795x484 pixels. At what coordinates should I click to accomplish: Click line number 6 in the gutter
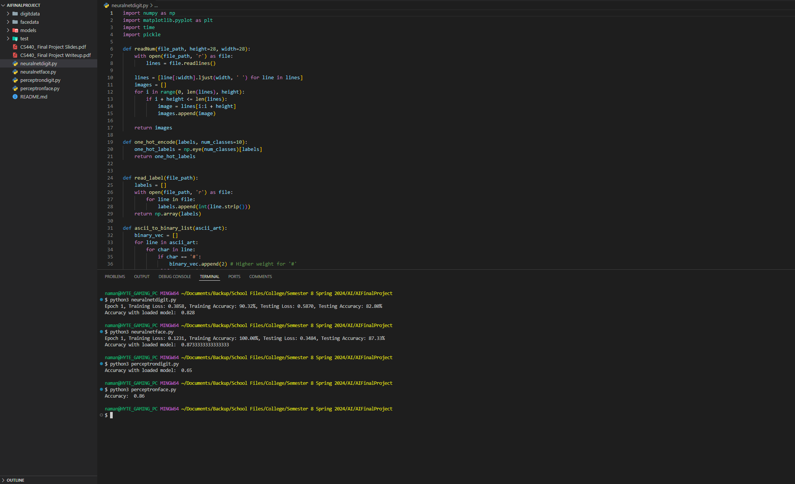pyautogui.click(x=112, y=49)
